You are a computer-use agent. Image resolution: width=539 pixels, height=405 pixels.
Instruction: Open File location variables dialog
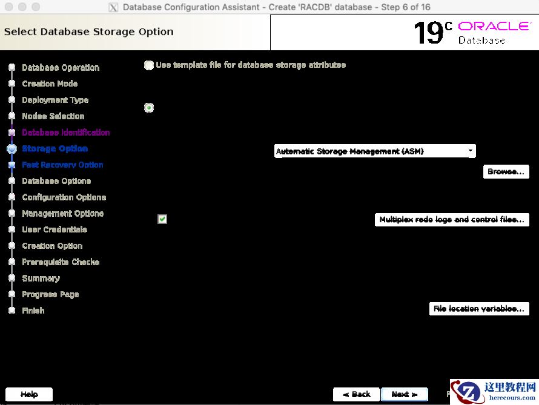point(479,309)
